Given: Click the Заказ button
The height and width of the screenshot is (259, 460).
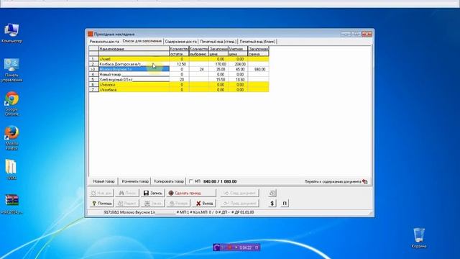Looking at the screenshot, I should [152, 203].
